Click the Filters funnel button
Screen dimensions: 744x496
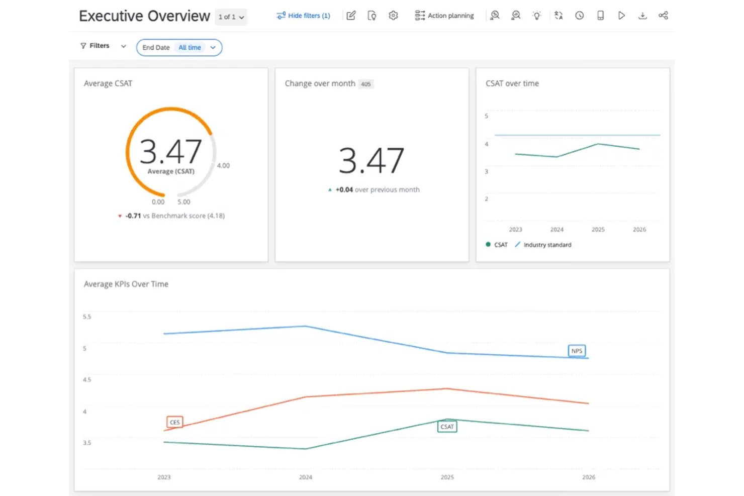tap(95, 46)
